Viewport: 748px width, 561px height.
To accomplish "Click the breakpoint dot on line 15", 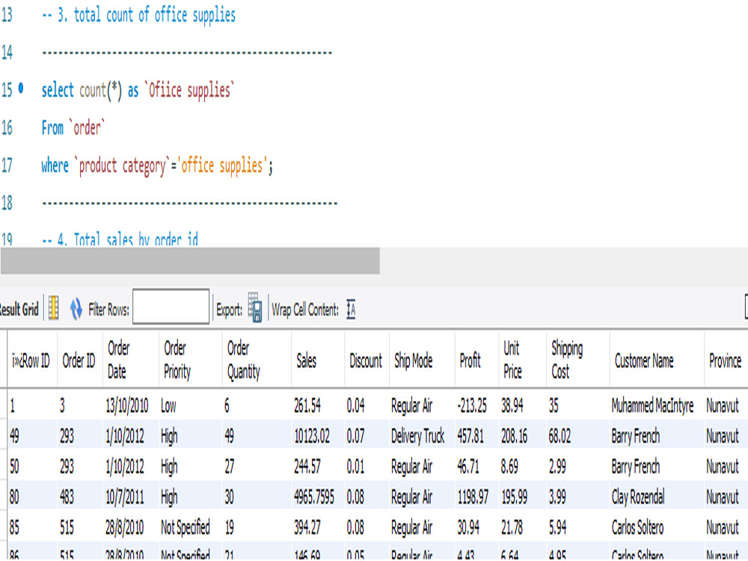I will click(x=20, y=88).
